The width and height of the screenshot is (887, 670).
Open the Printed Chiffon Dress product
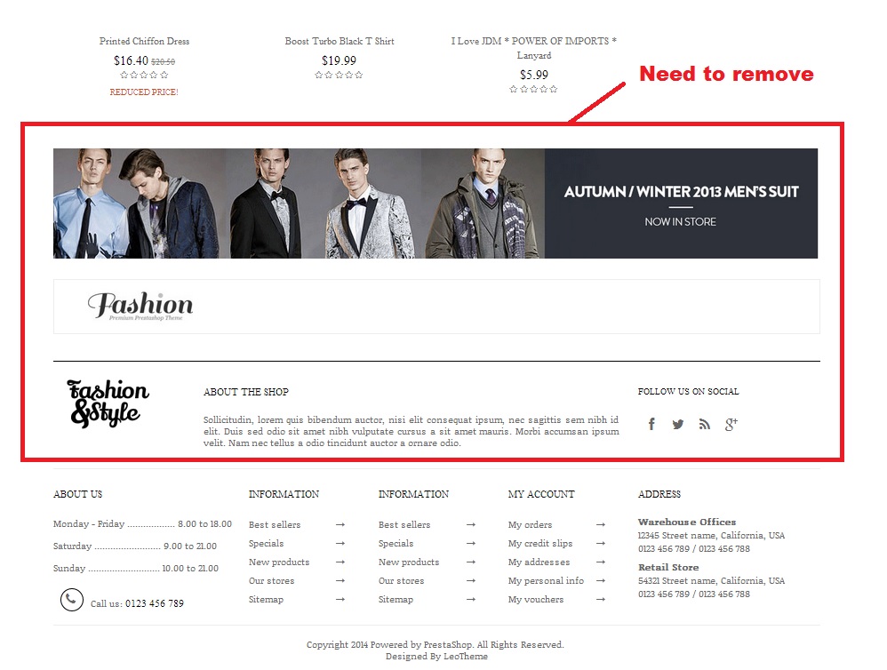(x=144, y=41)
